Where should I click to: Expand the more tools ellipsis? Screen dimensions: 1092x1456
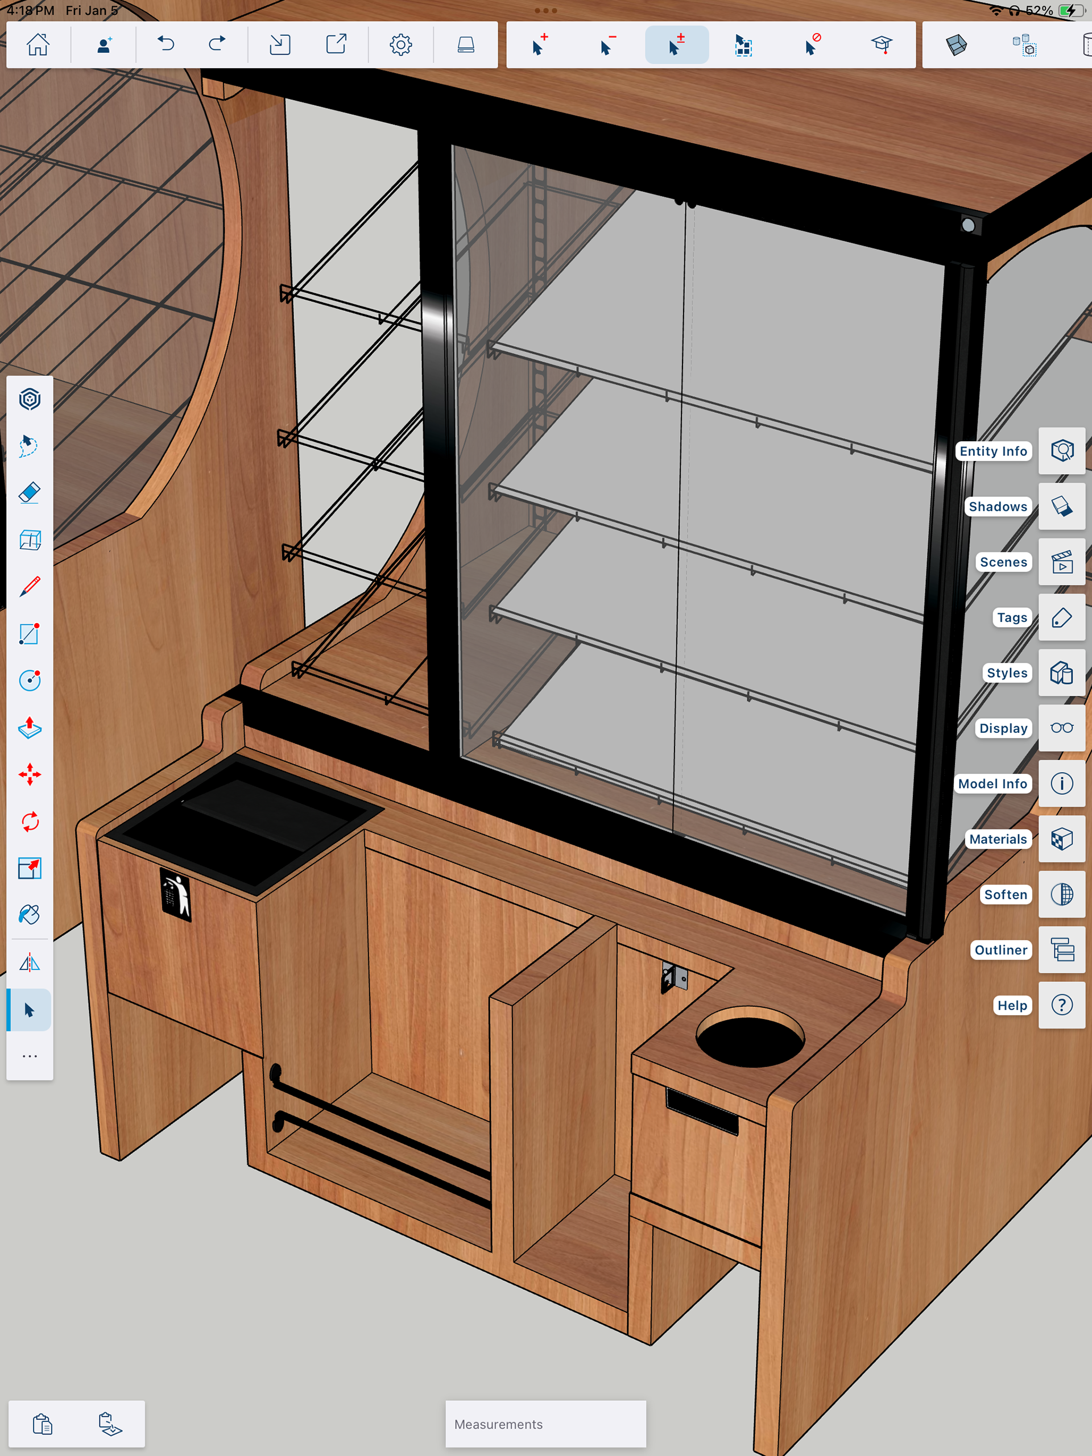click(x=30, y=1056)
